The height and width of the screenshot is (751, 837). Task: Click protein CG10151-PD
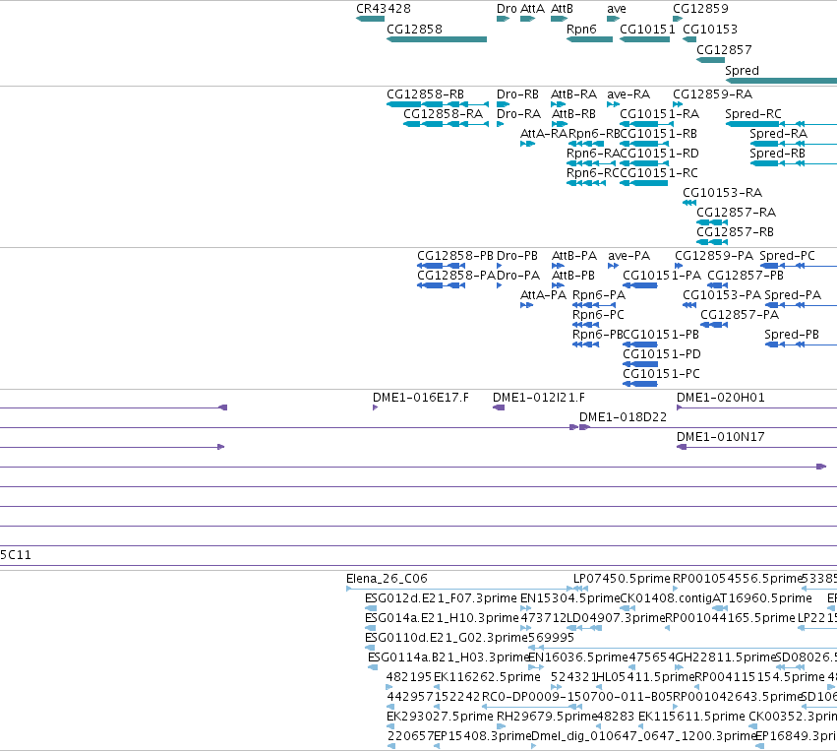pos(640,364)
